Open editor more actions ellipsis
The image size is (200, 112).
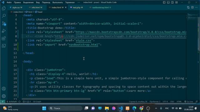coord(197,7)
